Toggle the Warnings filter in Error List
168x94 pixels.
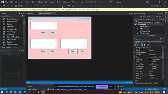[x=62, y=90]
